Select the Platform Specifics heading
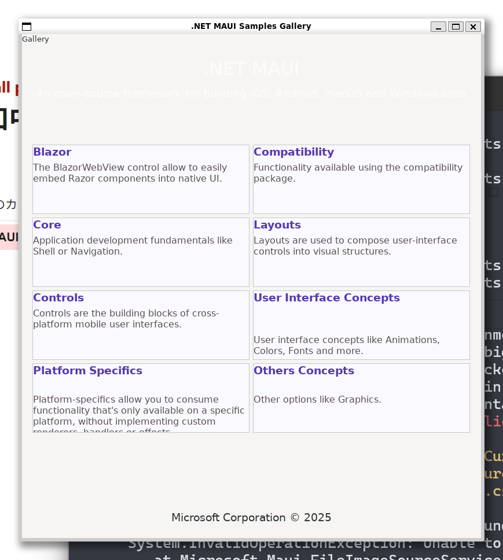503x560 pixels. point(87,370)
